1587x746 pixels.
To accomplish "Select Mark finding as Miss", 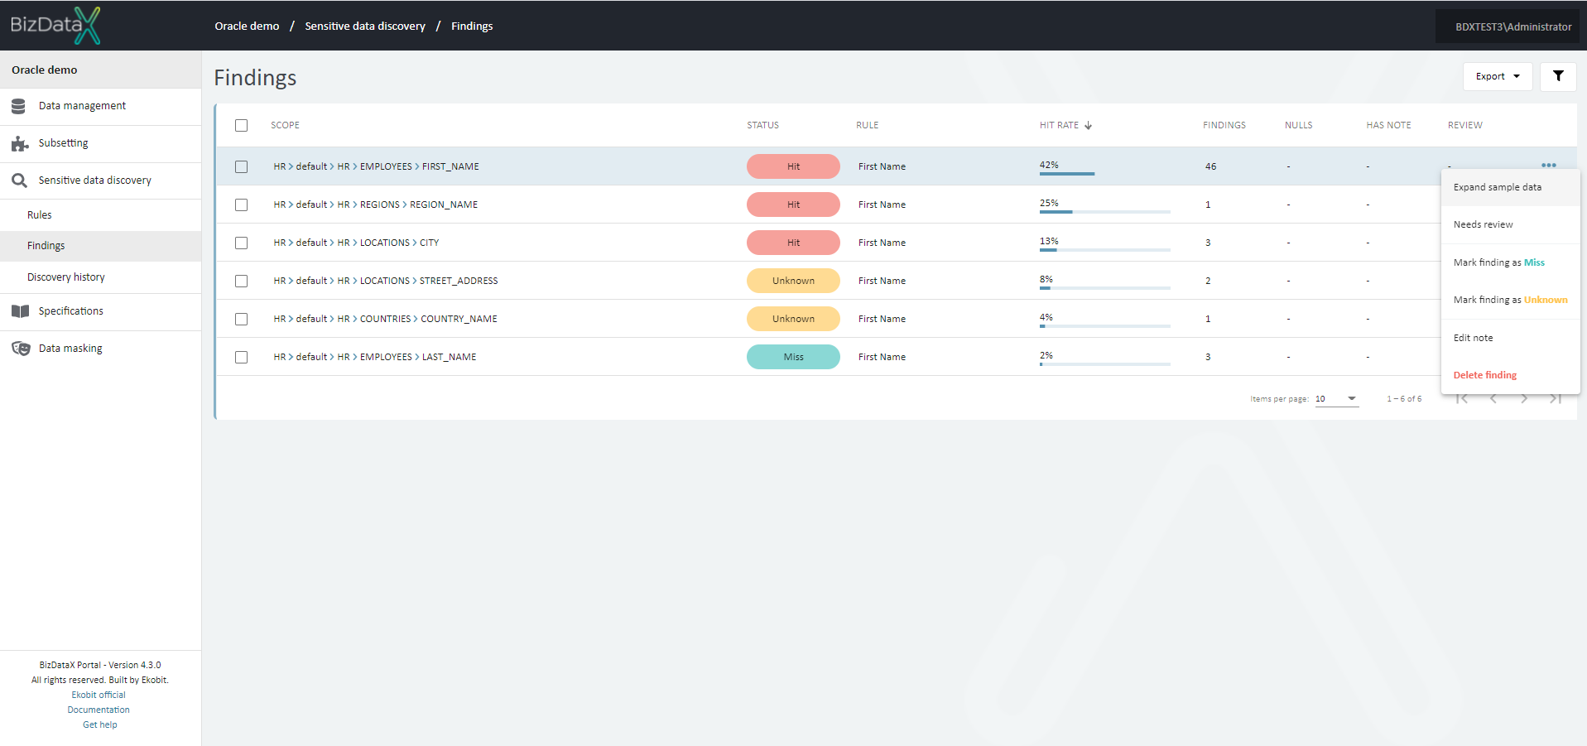I will pos(1510,262).
